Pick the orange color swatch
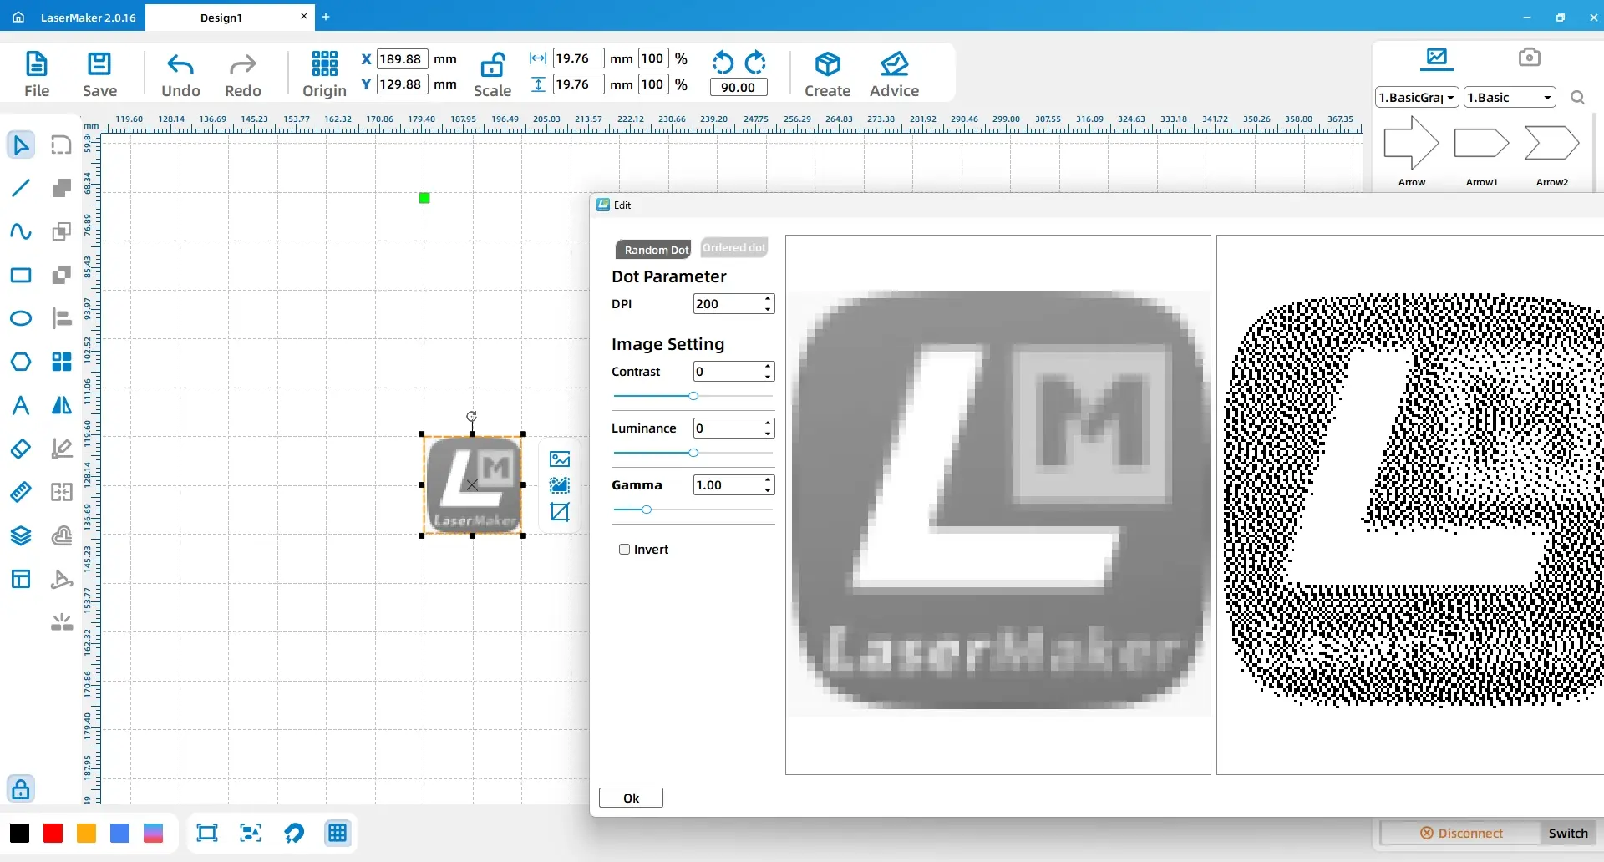 pos(86,833)
